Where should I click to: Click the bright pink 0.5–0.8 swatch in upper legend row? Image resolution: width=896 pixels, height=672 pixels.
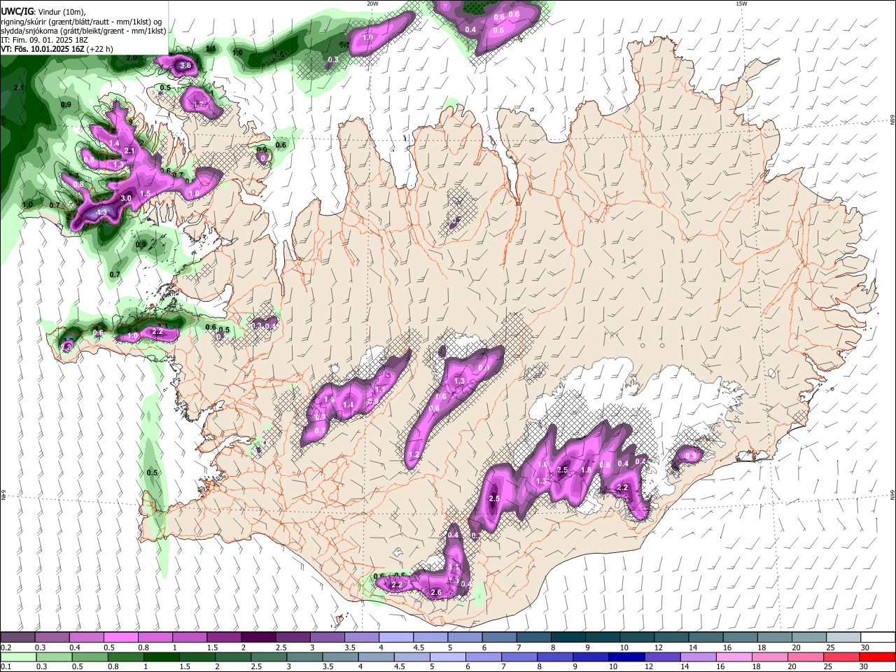[120, 638]
